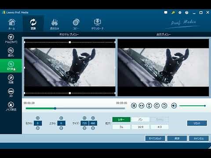The height and width of the screenshot is (158, 211).
Task: Select the Full (フル) zoom mode
Action: 121,127
